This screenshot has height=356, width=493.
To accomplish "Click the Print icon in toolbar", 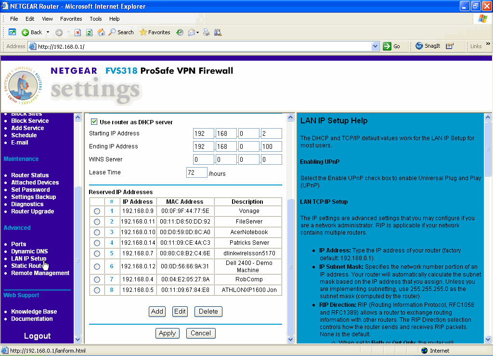I will click(x=207, y=32).
